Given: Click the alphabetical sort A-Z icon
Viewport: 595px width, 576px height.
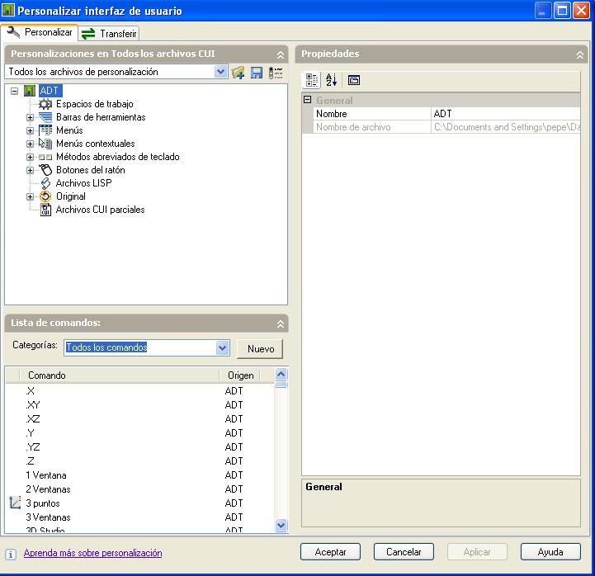Looking at the screenshot, I should (x=331, y=80).
